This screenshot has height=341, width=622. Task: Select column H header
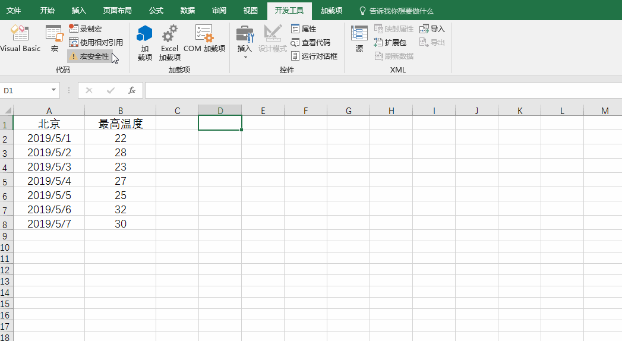(391, 110)
